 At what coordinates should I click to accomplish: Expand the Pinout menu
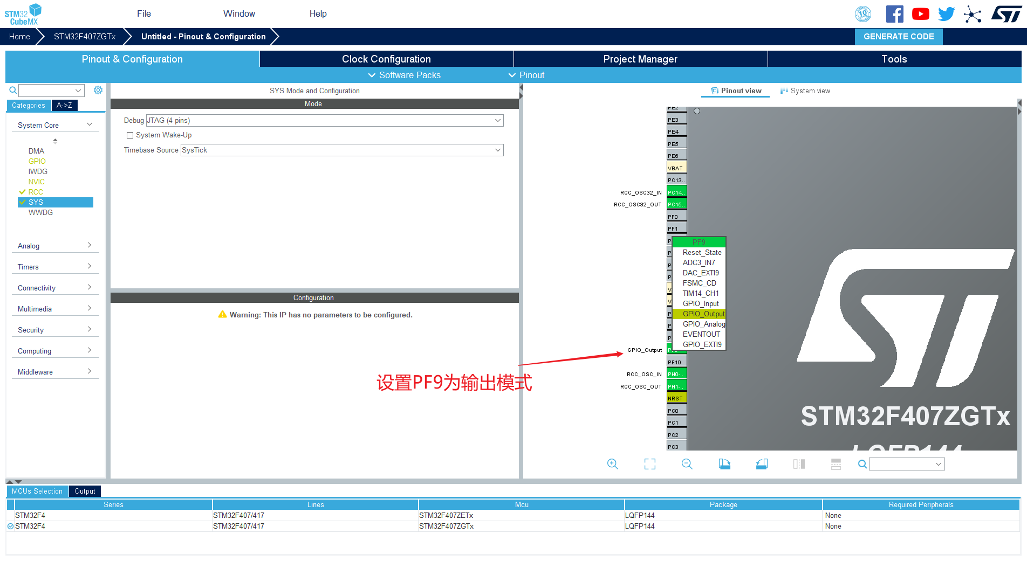click(526, 75)
